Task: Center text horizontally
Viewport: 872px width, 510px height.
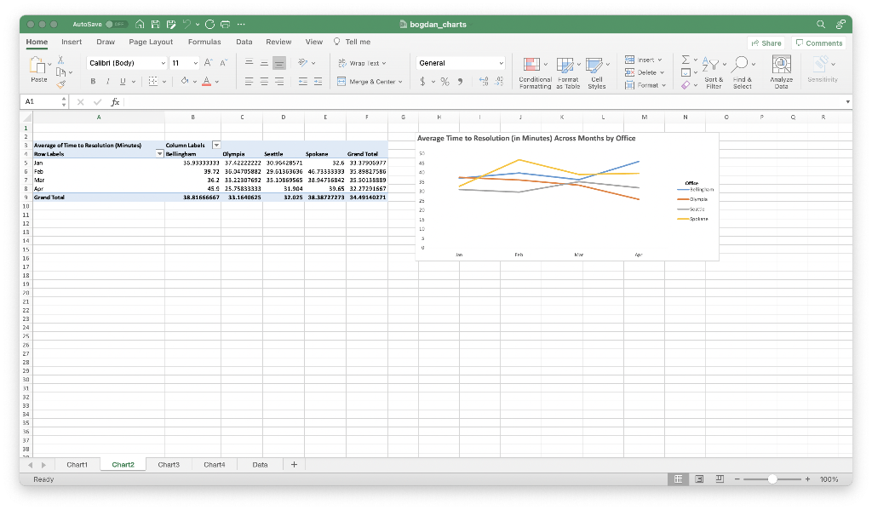Action: coord(264,82)
